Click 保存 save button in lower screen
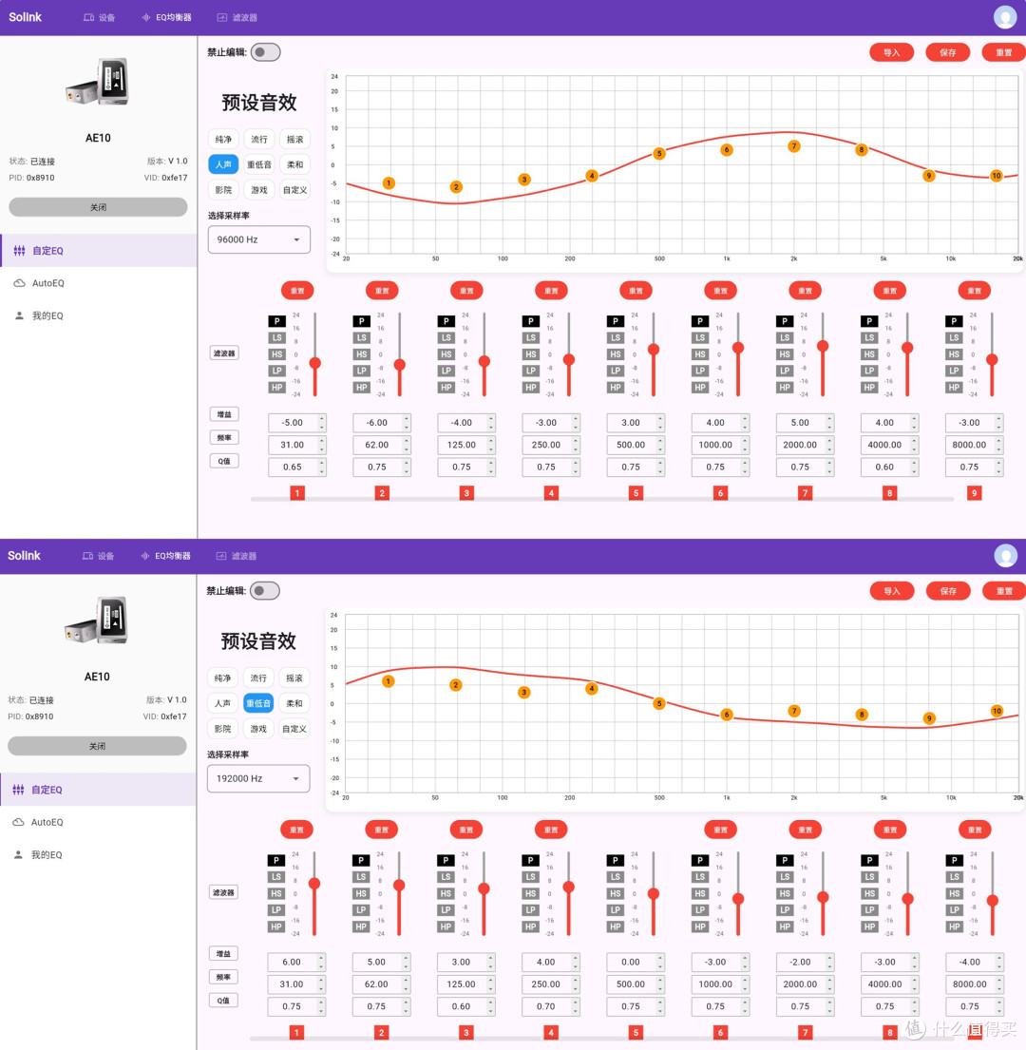The width and height of the screenshot is (1026, 1050). click(948, 591)
